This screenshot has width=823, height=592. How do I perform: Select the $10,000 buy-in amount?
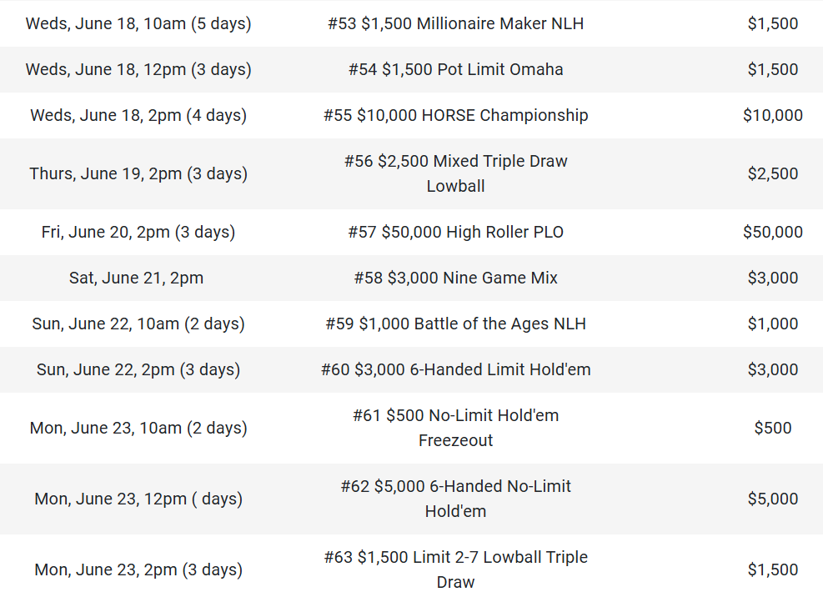click(772, 115)
